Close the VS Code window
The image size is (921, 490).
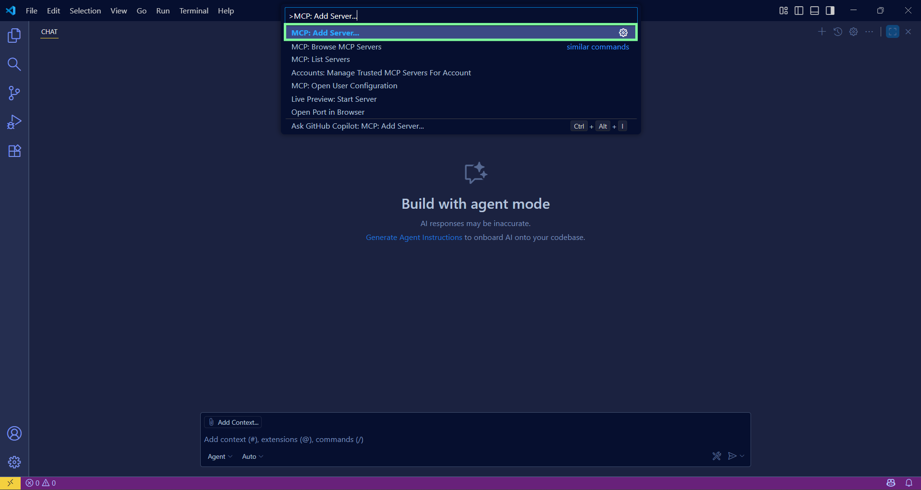pyautogui.click(x=908, y=11)
